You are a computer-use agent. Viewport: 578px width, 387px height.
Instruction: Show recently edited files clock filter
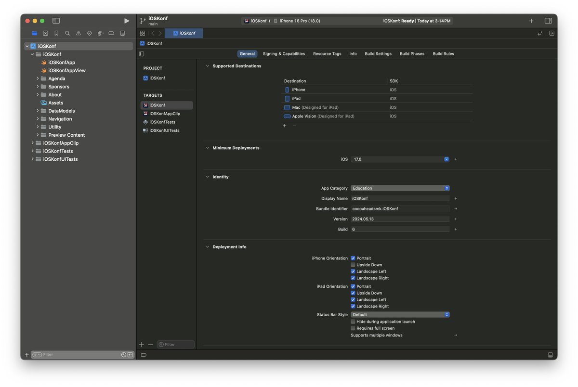[x=123, y=355]
